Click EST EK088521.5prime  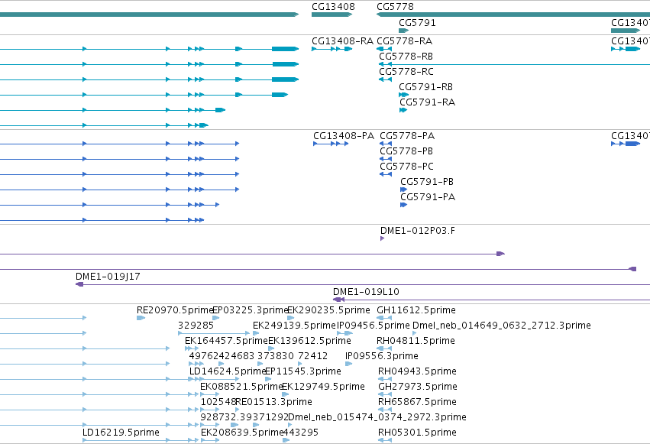(x=210, y=394)
